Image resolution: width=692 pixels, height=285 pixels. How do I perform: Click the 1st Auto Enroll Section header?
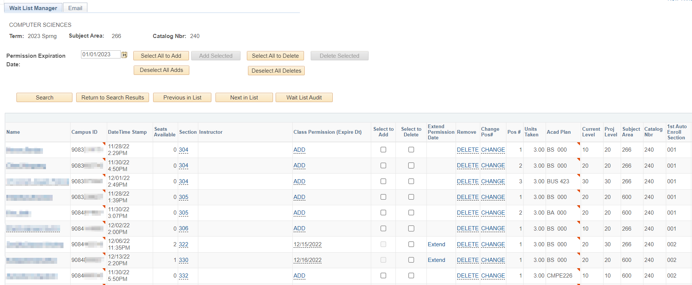coord(677,132)
